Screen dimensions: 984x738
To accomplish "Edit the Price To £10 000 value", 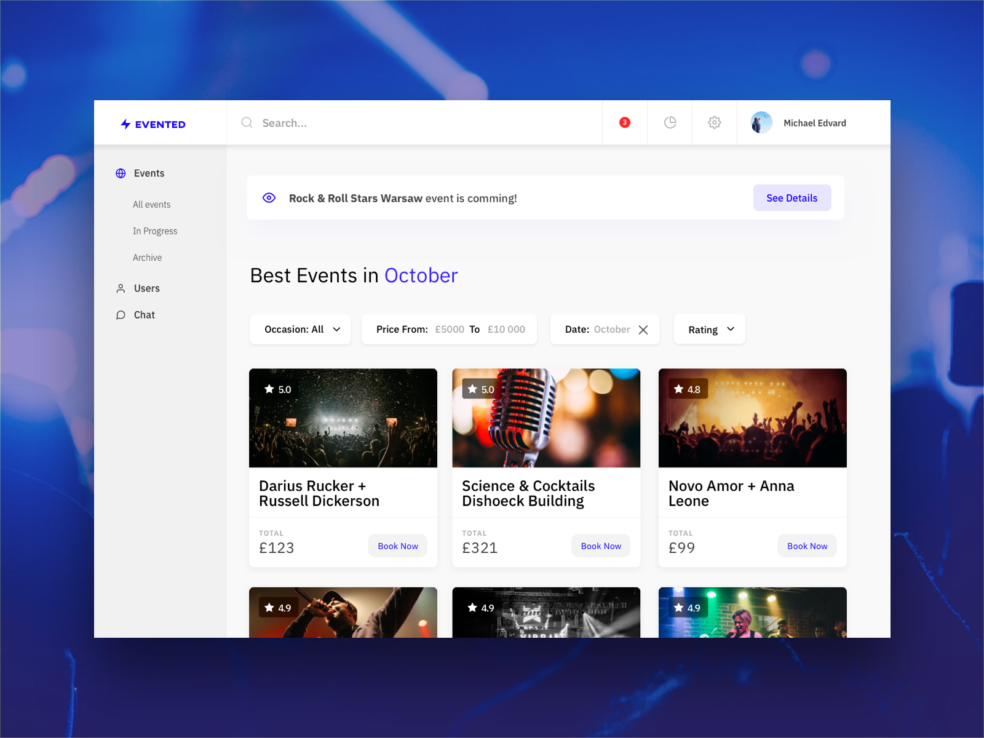I will click(506, 330).
